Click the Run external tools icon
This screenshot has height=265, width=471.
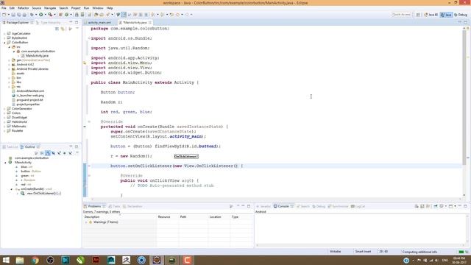[51, 15]
